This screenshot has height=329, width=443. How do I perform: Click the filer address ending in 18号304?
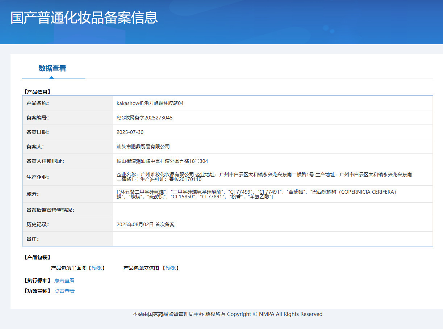[x=162, y=161]
